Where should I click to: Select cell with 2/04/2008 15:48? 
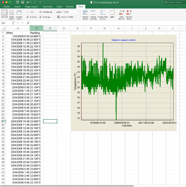[x=18, y=138]
